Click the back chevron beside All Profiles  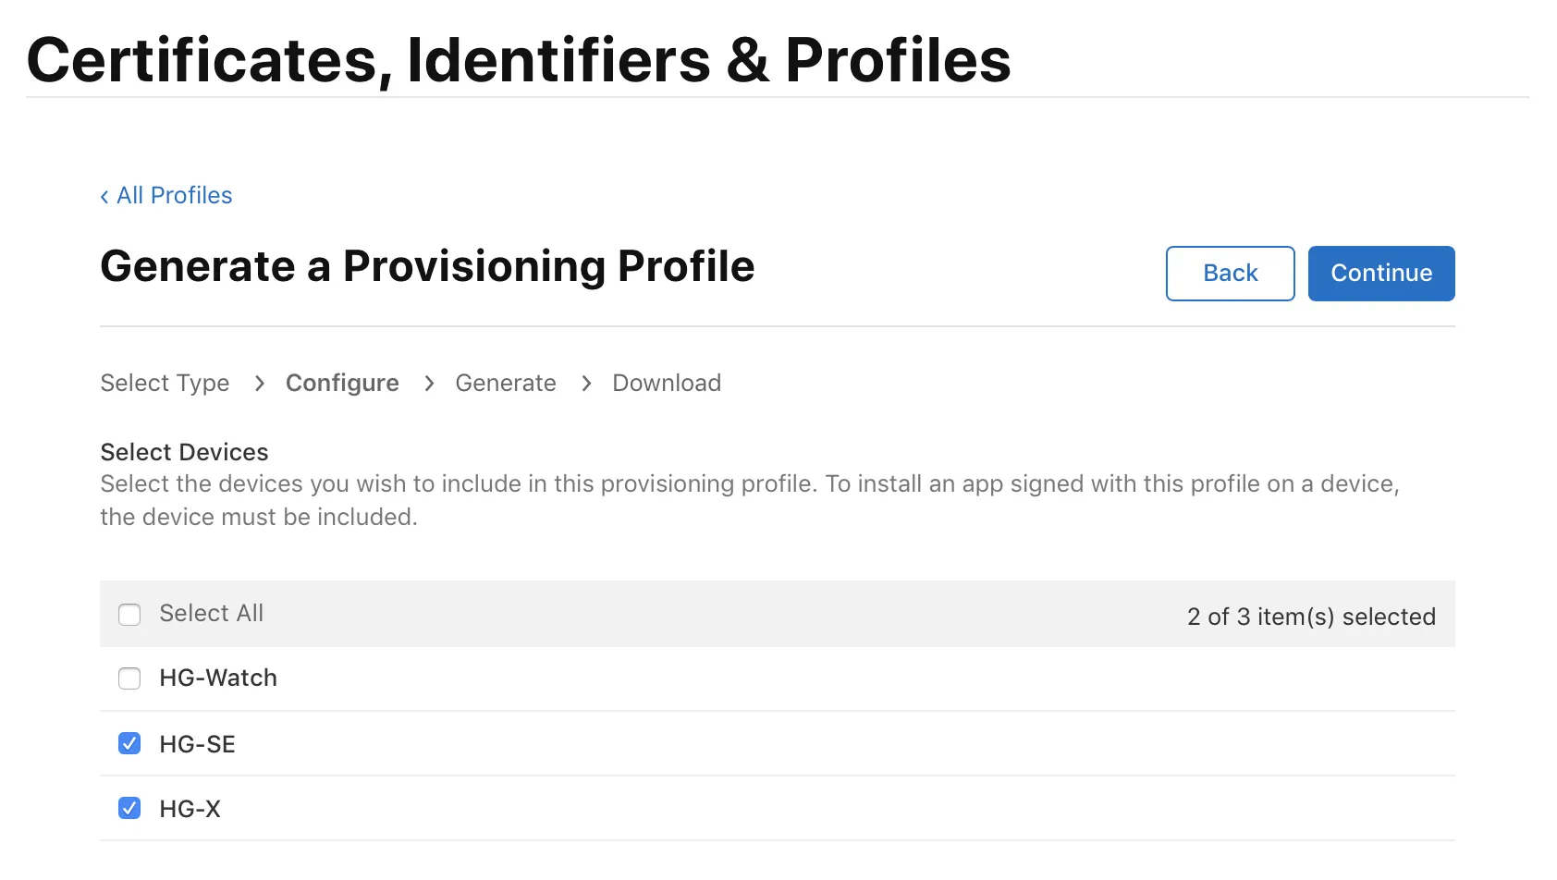[104, 196]
